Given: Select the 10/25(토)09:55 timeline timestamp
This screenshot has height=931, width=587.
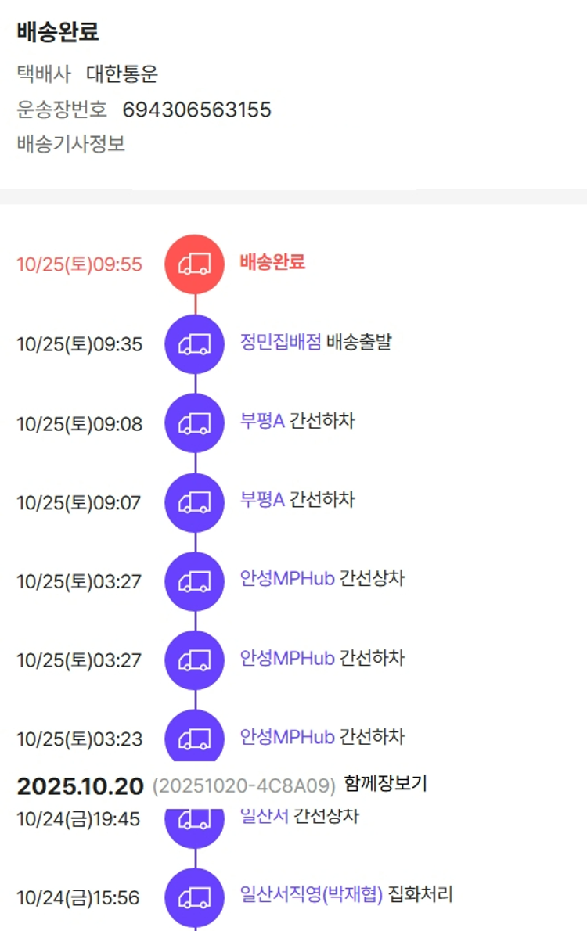Looking at the screenshot, I should click(x=80, y=264).
